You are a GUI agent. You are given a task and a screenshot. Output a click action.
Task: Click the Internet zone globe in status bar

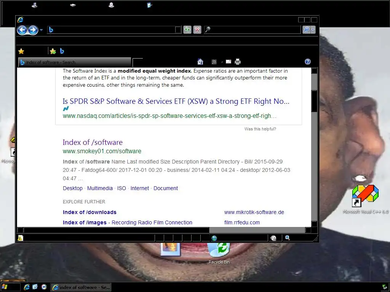214,238
